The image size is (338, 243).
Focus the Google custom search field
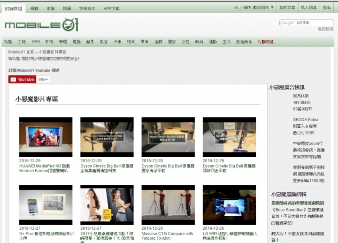tap(307, 23)
